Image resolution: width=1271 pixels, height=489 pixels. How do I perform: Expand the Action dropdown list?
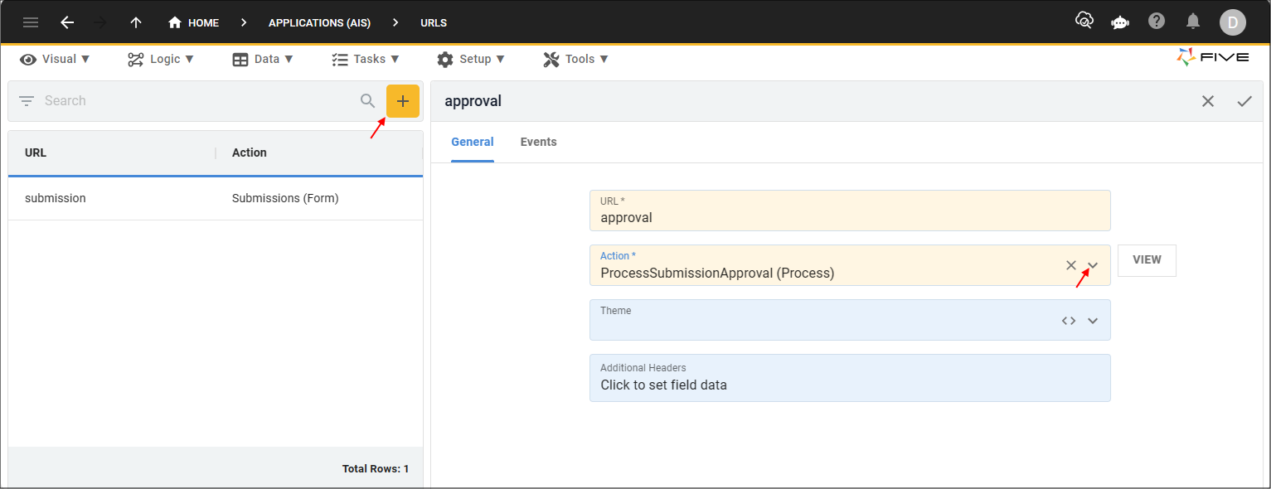(x=1093, y=265)
